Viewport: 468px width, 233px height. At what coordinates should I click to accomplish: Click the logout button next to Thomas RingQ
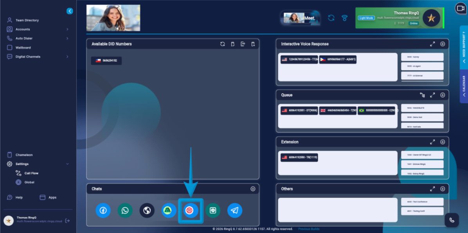pyautogui.click(x=67, y=220)
